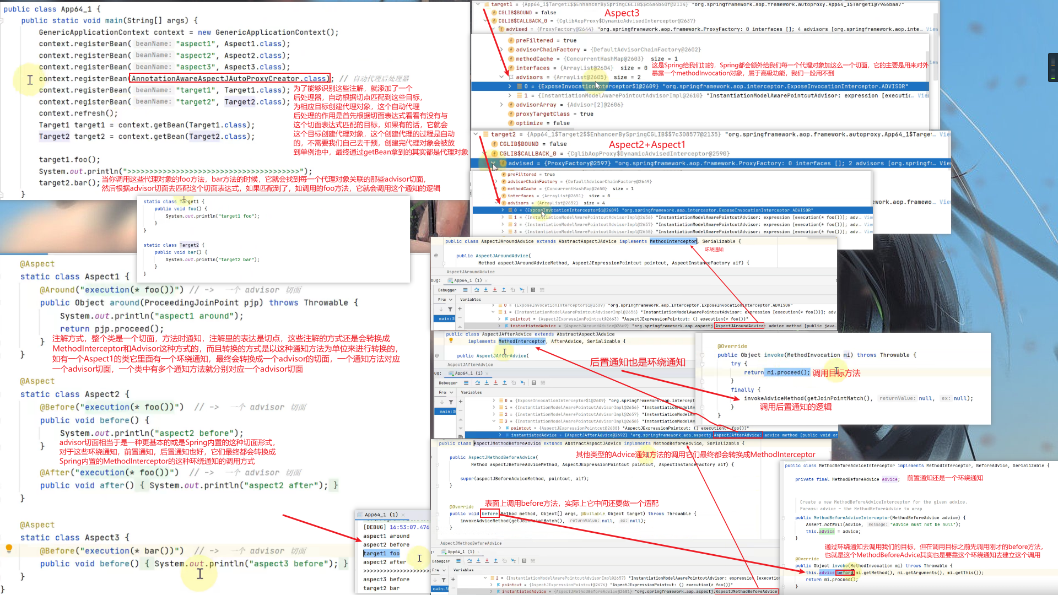Collapse the target2 variable tree node
Image resolution: width=1058 pixels, height=595 pixels.
476,134
